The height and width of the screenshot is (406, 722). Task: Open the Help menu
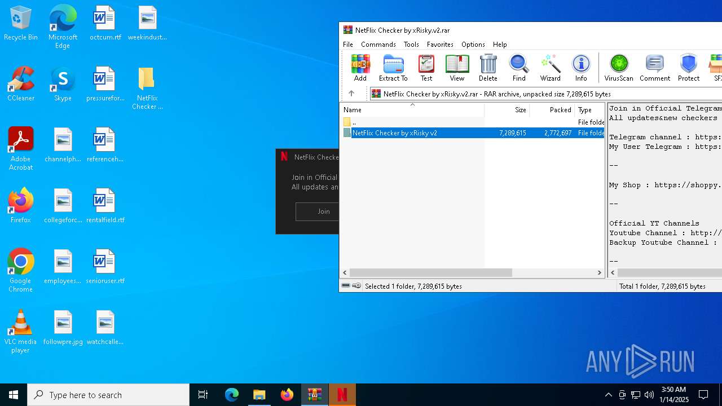click(x=500, y=45)
